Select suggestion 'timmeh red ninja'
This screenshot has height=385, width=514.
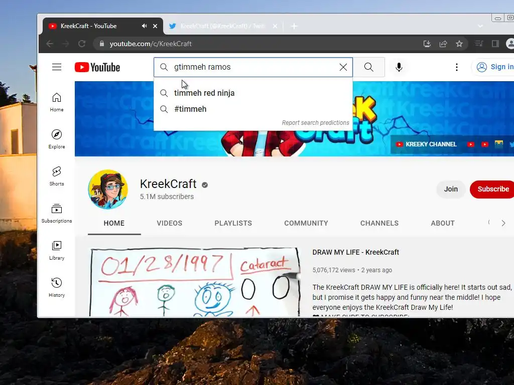(253, 93)
